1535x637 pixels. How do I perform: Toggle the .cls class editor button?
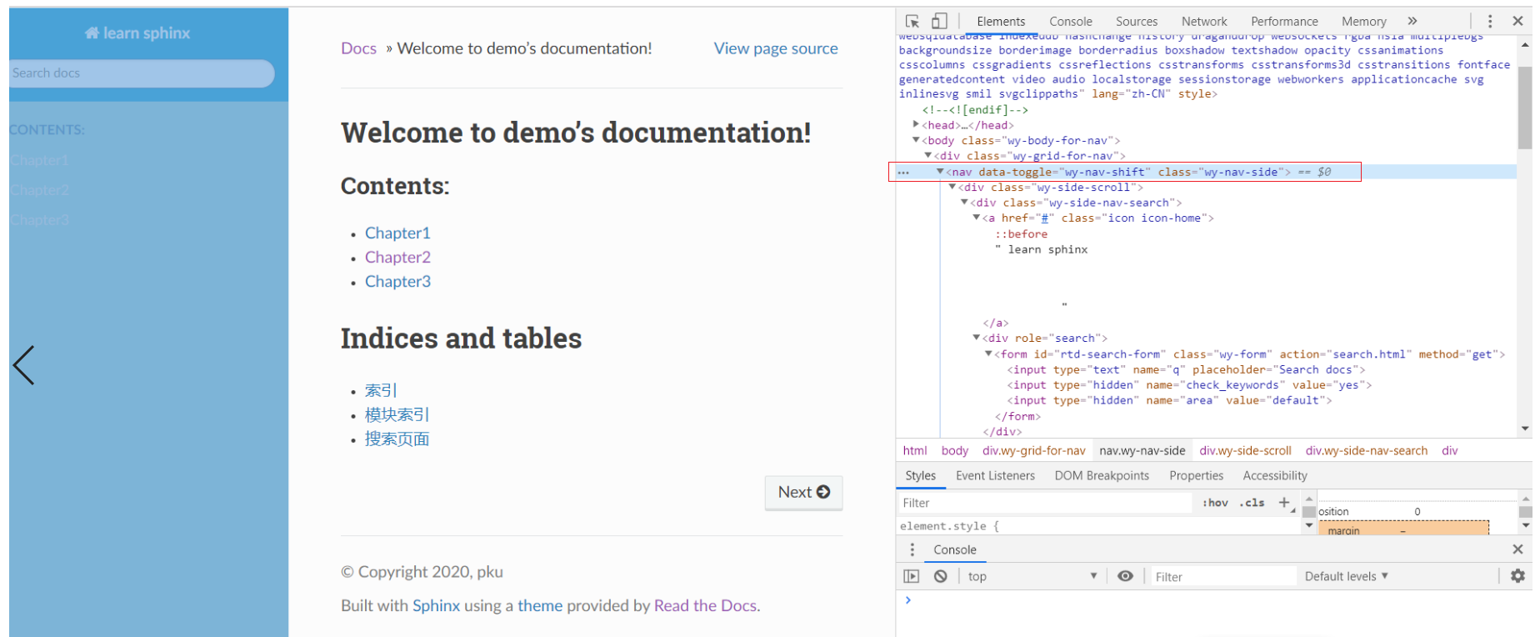1252,503
